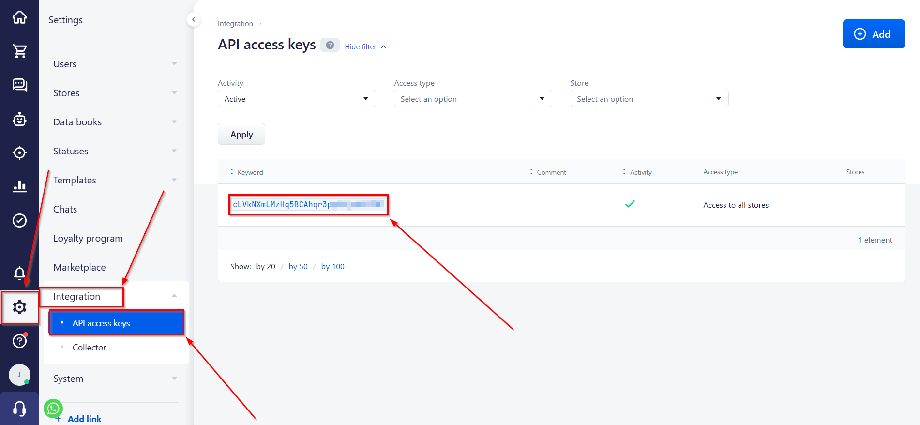Screen dimensions: 920x425
Task: Open the Access type dropdown
Action: (472, 99)
